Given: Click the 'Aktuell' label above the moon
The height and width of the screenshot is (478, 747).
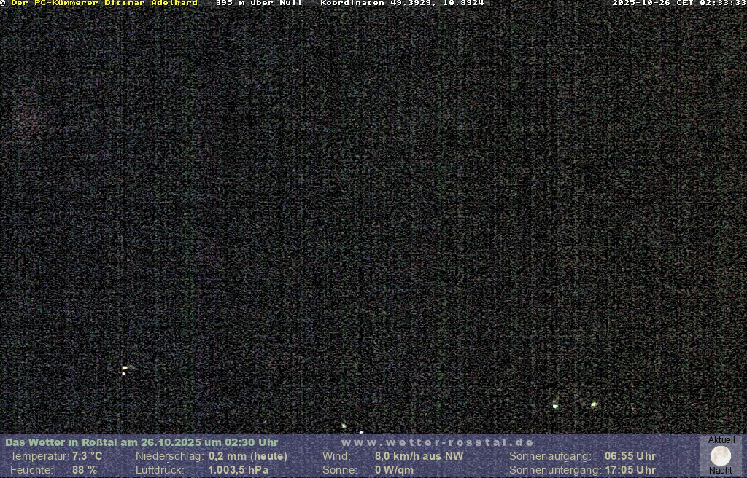Looking at the screenshot, I should coord(721,440).
